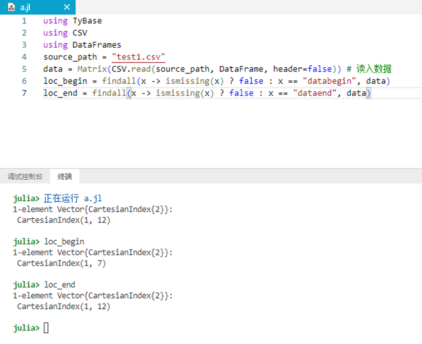Screen dimensions: 422x344
Task: Click "ismissing" on line 6
Action: [187, 81]
